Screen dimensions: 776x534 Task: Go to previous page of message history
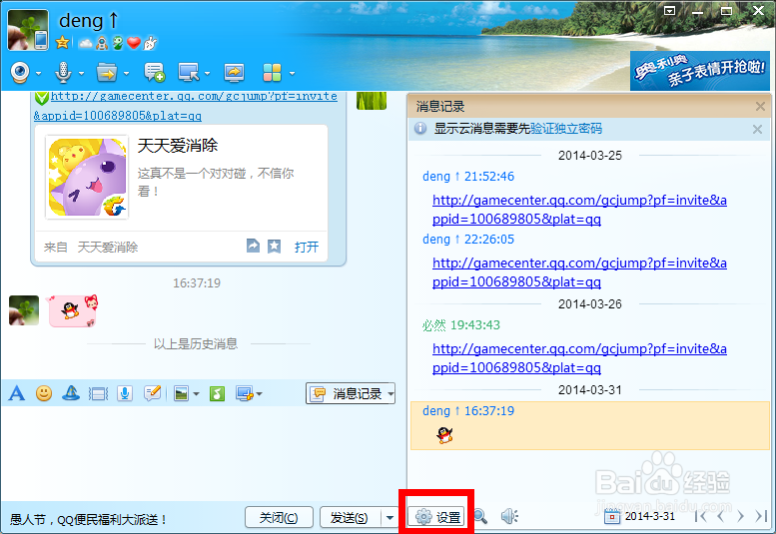[x=721, y=517]
